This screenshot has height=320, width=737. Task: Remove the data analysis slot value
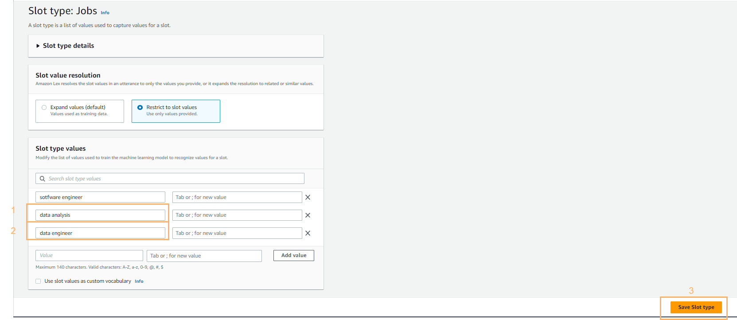[308, 215]
